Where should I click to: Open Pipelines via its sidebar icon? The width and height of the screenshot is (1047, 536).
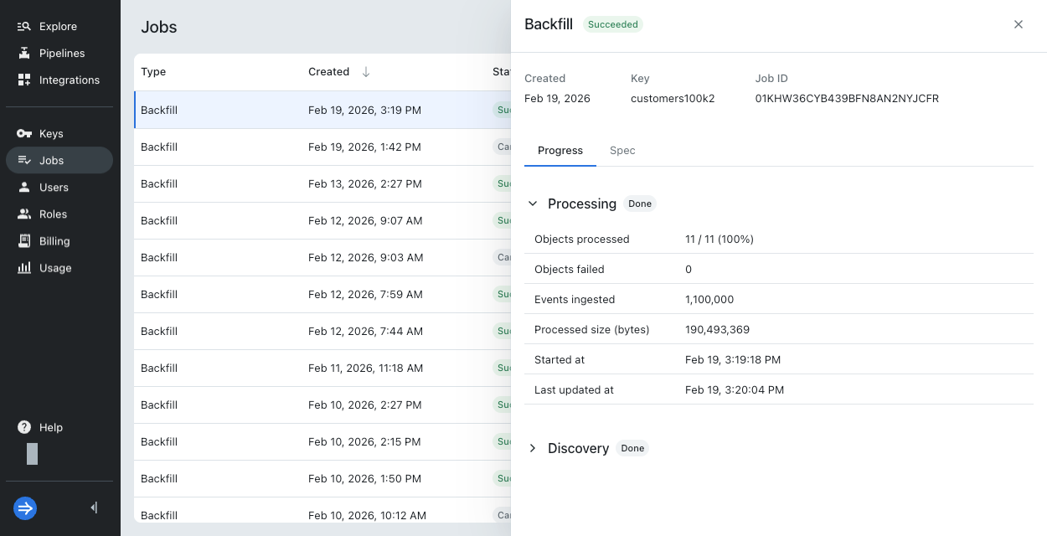point(23,54)
